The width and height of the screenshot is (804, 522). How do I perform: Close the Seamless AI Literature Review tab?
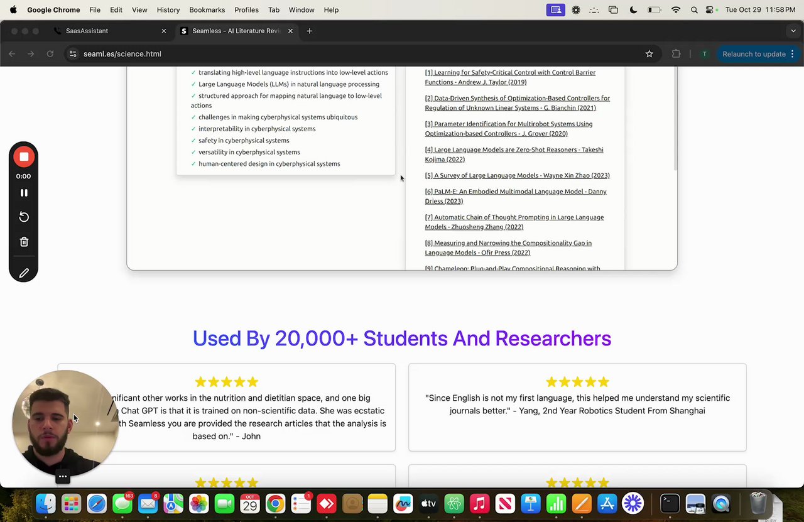pos(290,31)
